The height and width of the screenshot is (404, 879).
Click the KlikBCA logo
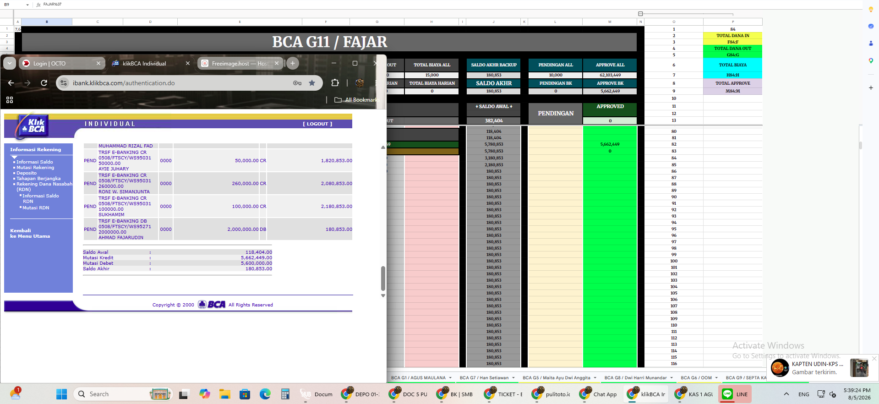coord(33,126)
